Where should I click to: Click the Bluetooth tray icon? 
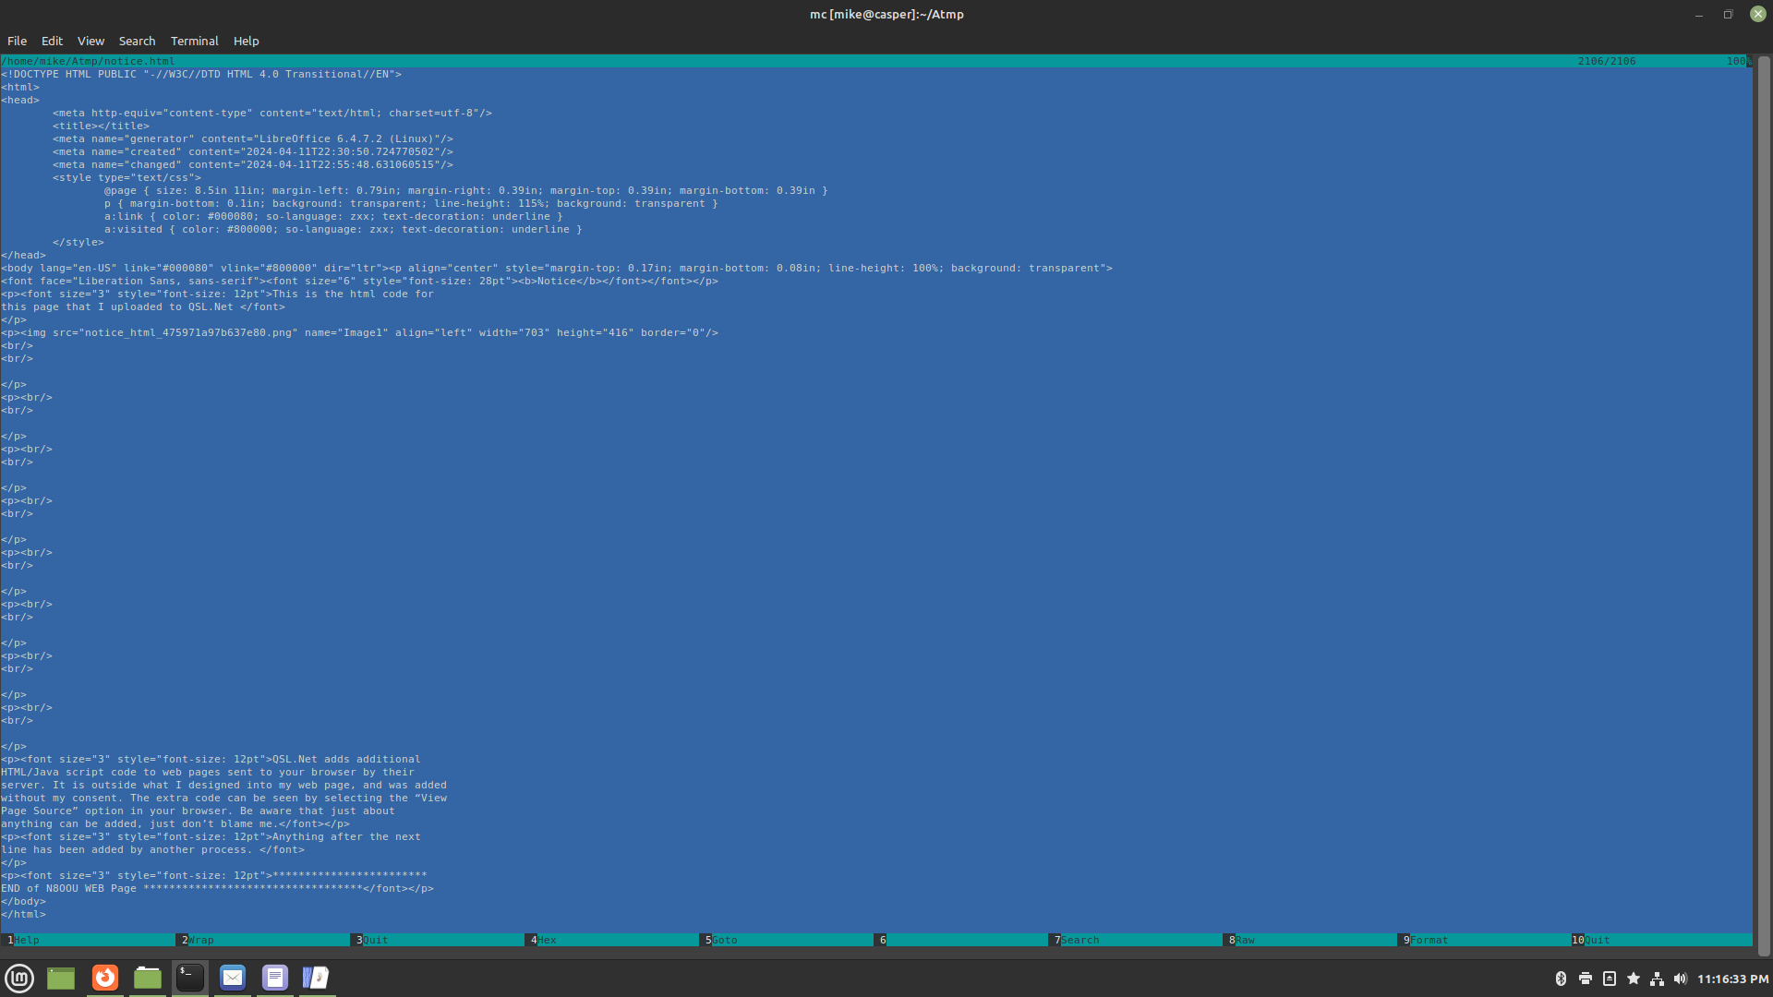click(x=1561, y=979)
